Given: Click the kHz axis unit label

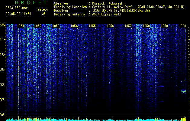Looking at the screenshot, I should pyautogui.click(x=3, y=25).
